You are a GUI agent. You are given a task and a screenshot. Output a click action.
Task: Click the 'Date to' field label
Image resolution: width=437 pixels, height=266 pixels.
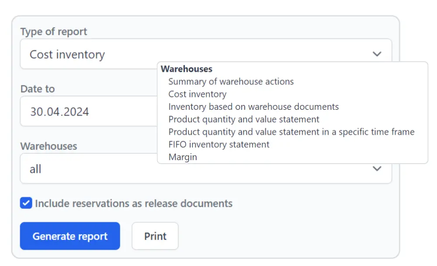coord(38,89)
